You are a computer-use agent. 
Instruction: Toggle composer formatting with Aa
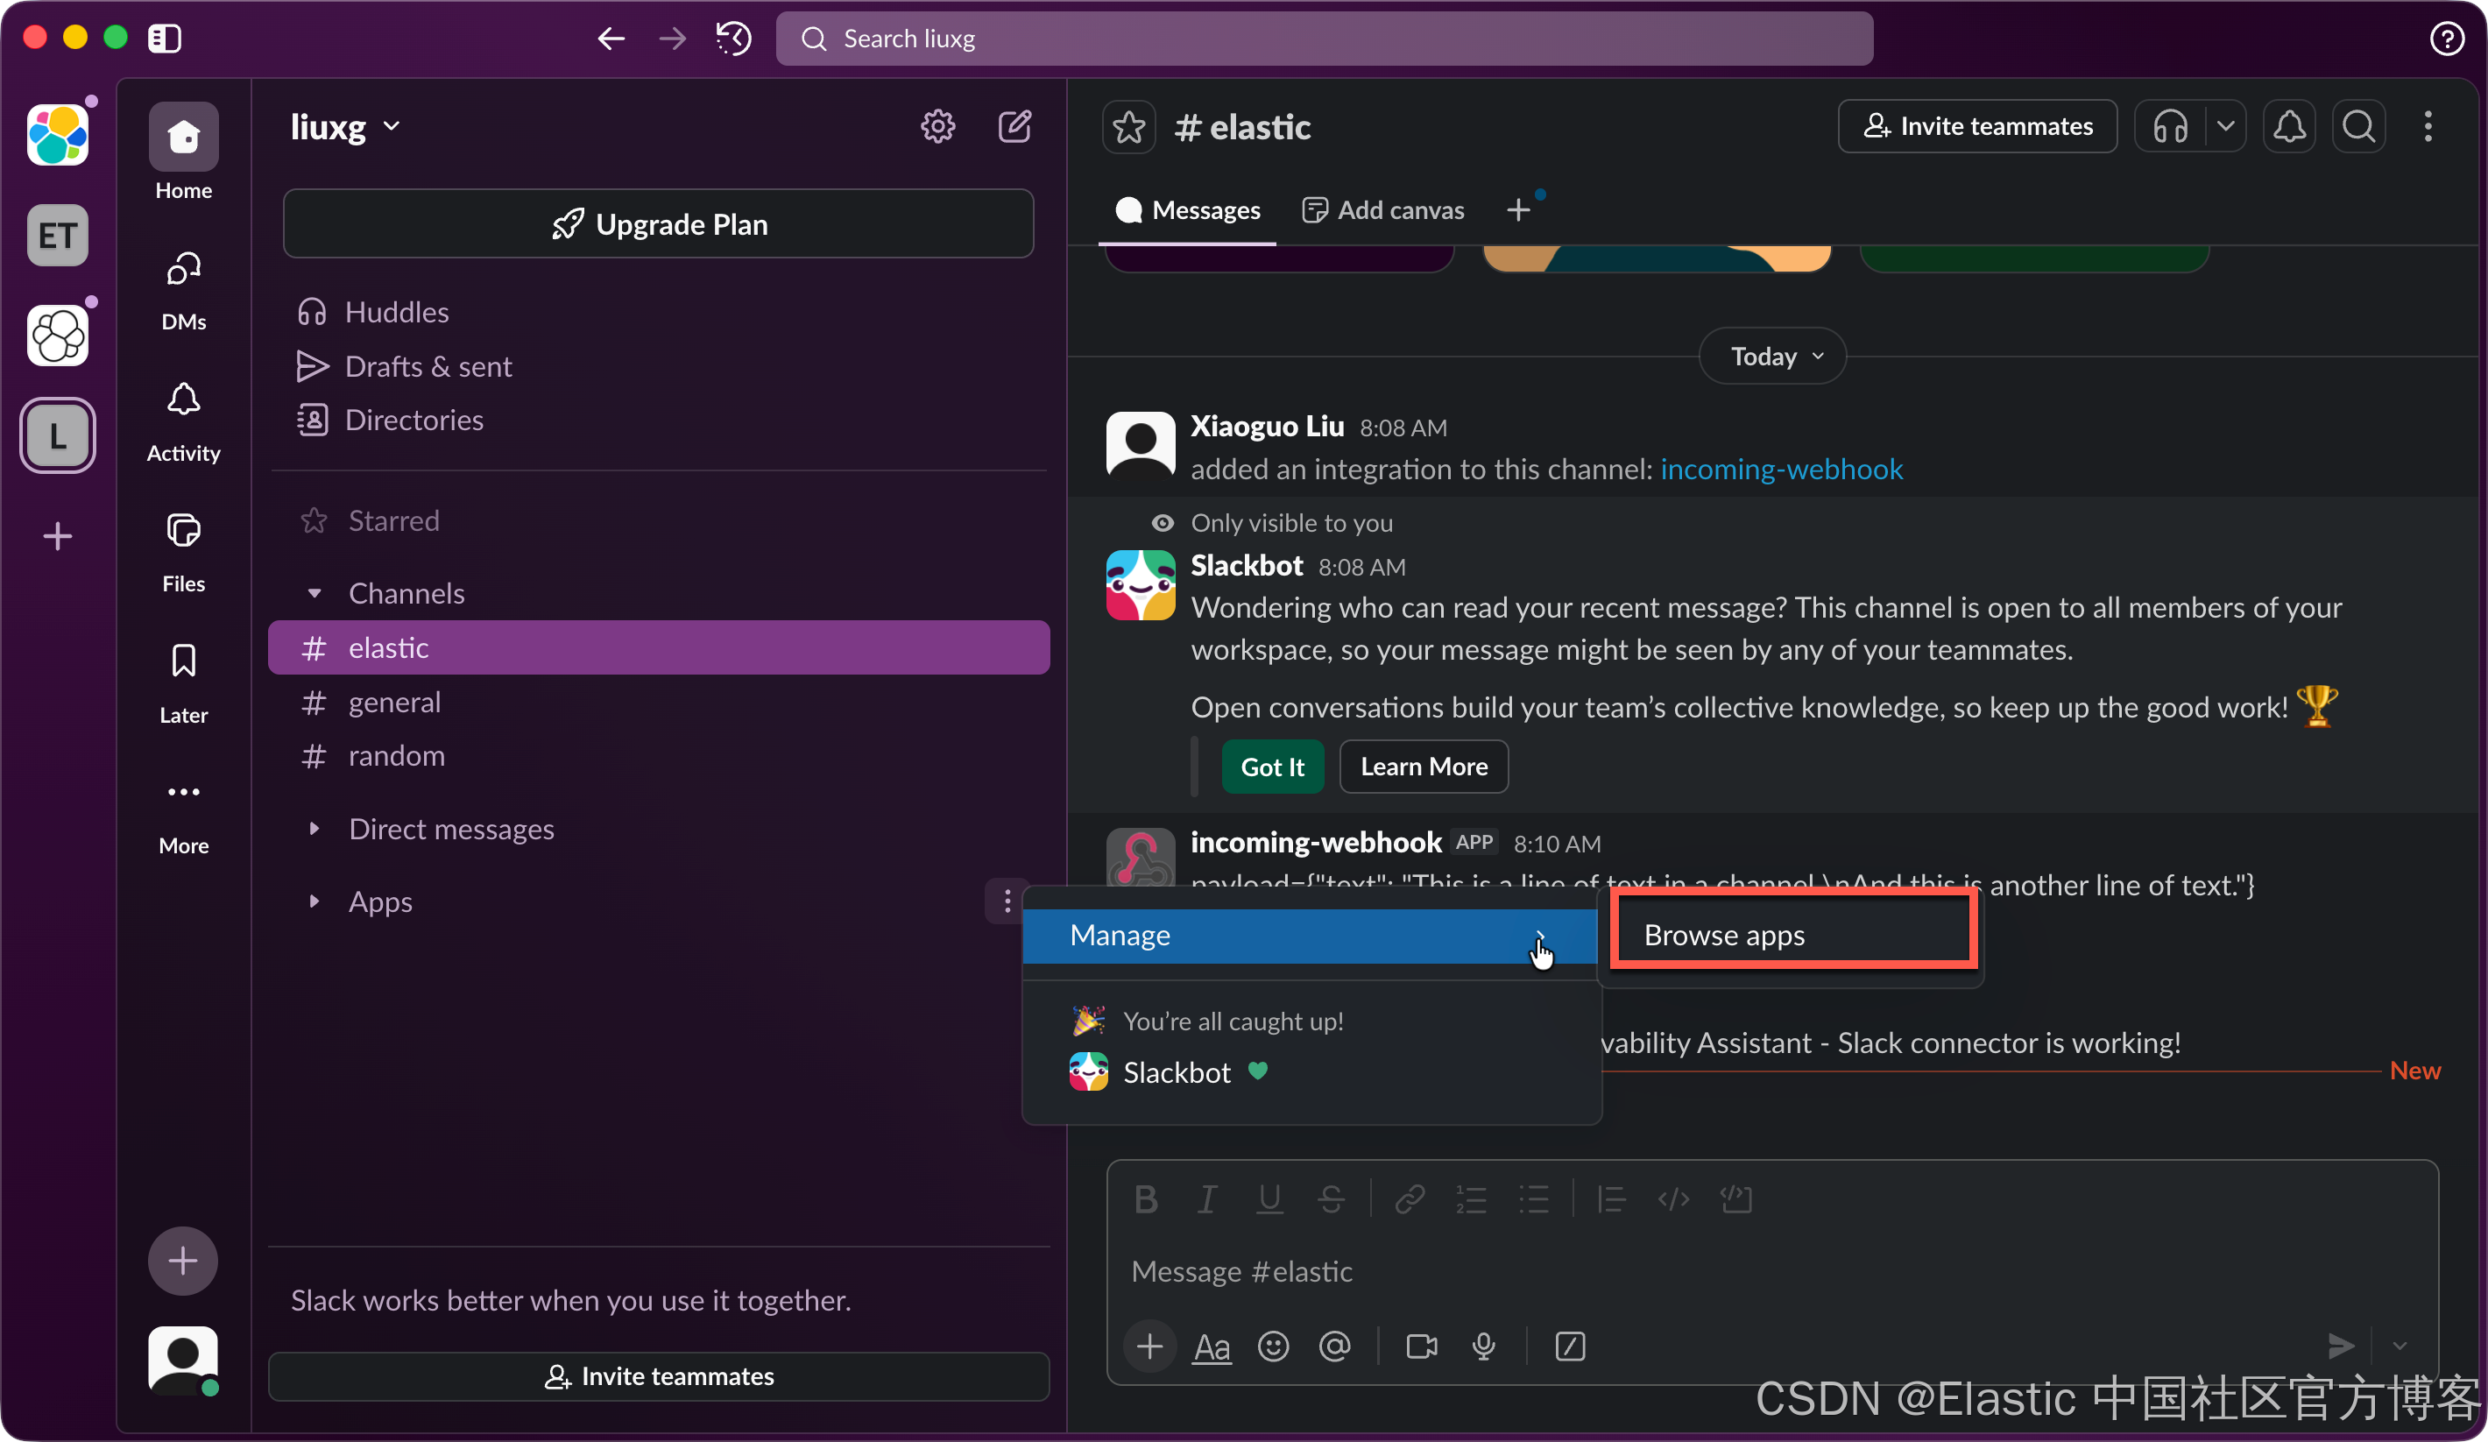coord(1212,1347)
